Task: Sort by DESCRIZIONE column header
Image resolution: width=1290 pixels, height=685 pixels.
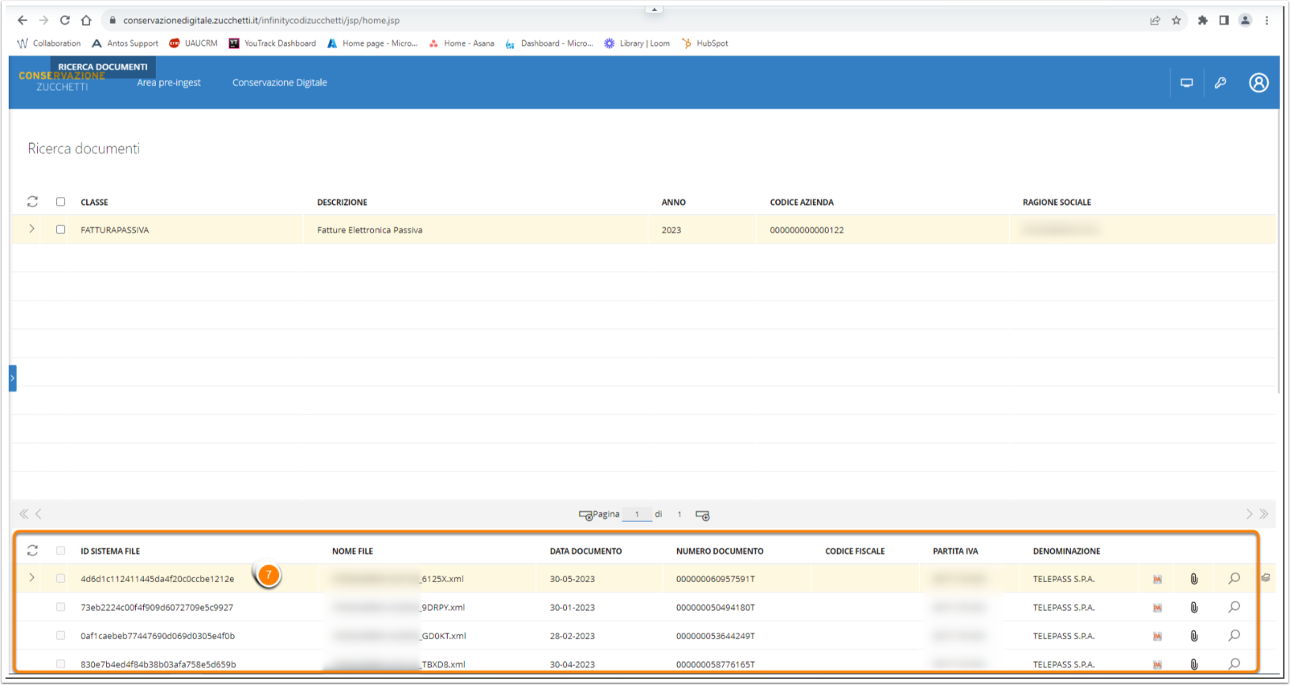Action: coord(342,202)
